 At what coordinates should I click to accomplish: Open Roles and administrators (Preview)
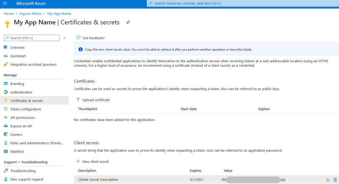(36, 143)
